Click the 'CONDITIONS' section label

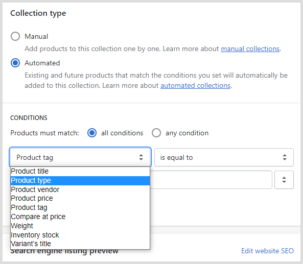(x=29, y=117)
